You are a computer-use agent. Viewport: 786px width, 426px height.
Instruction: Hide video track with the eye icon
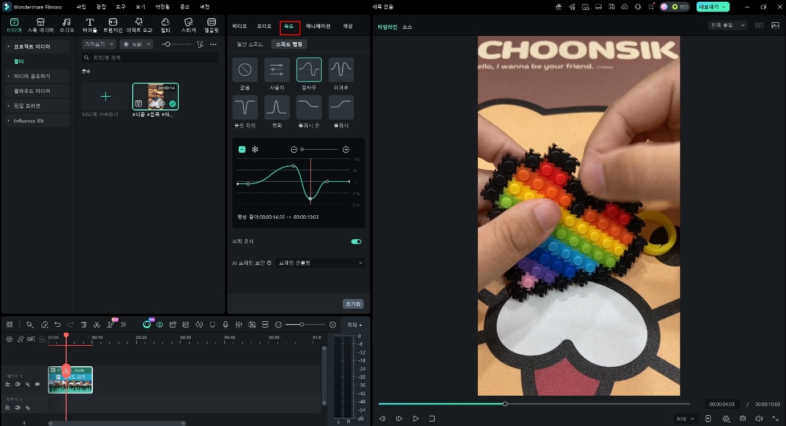tap(38, 384)
